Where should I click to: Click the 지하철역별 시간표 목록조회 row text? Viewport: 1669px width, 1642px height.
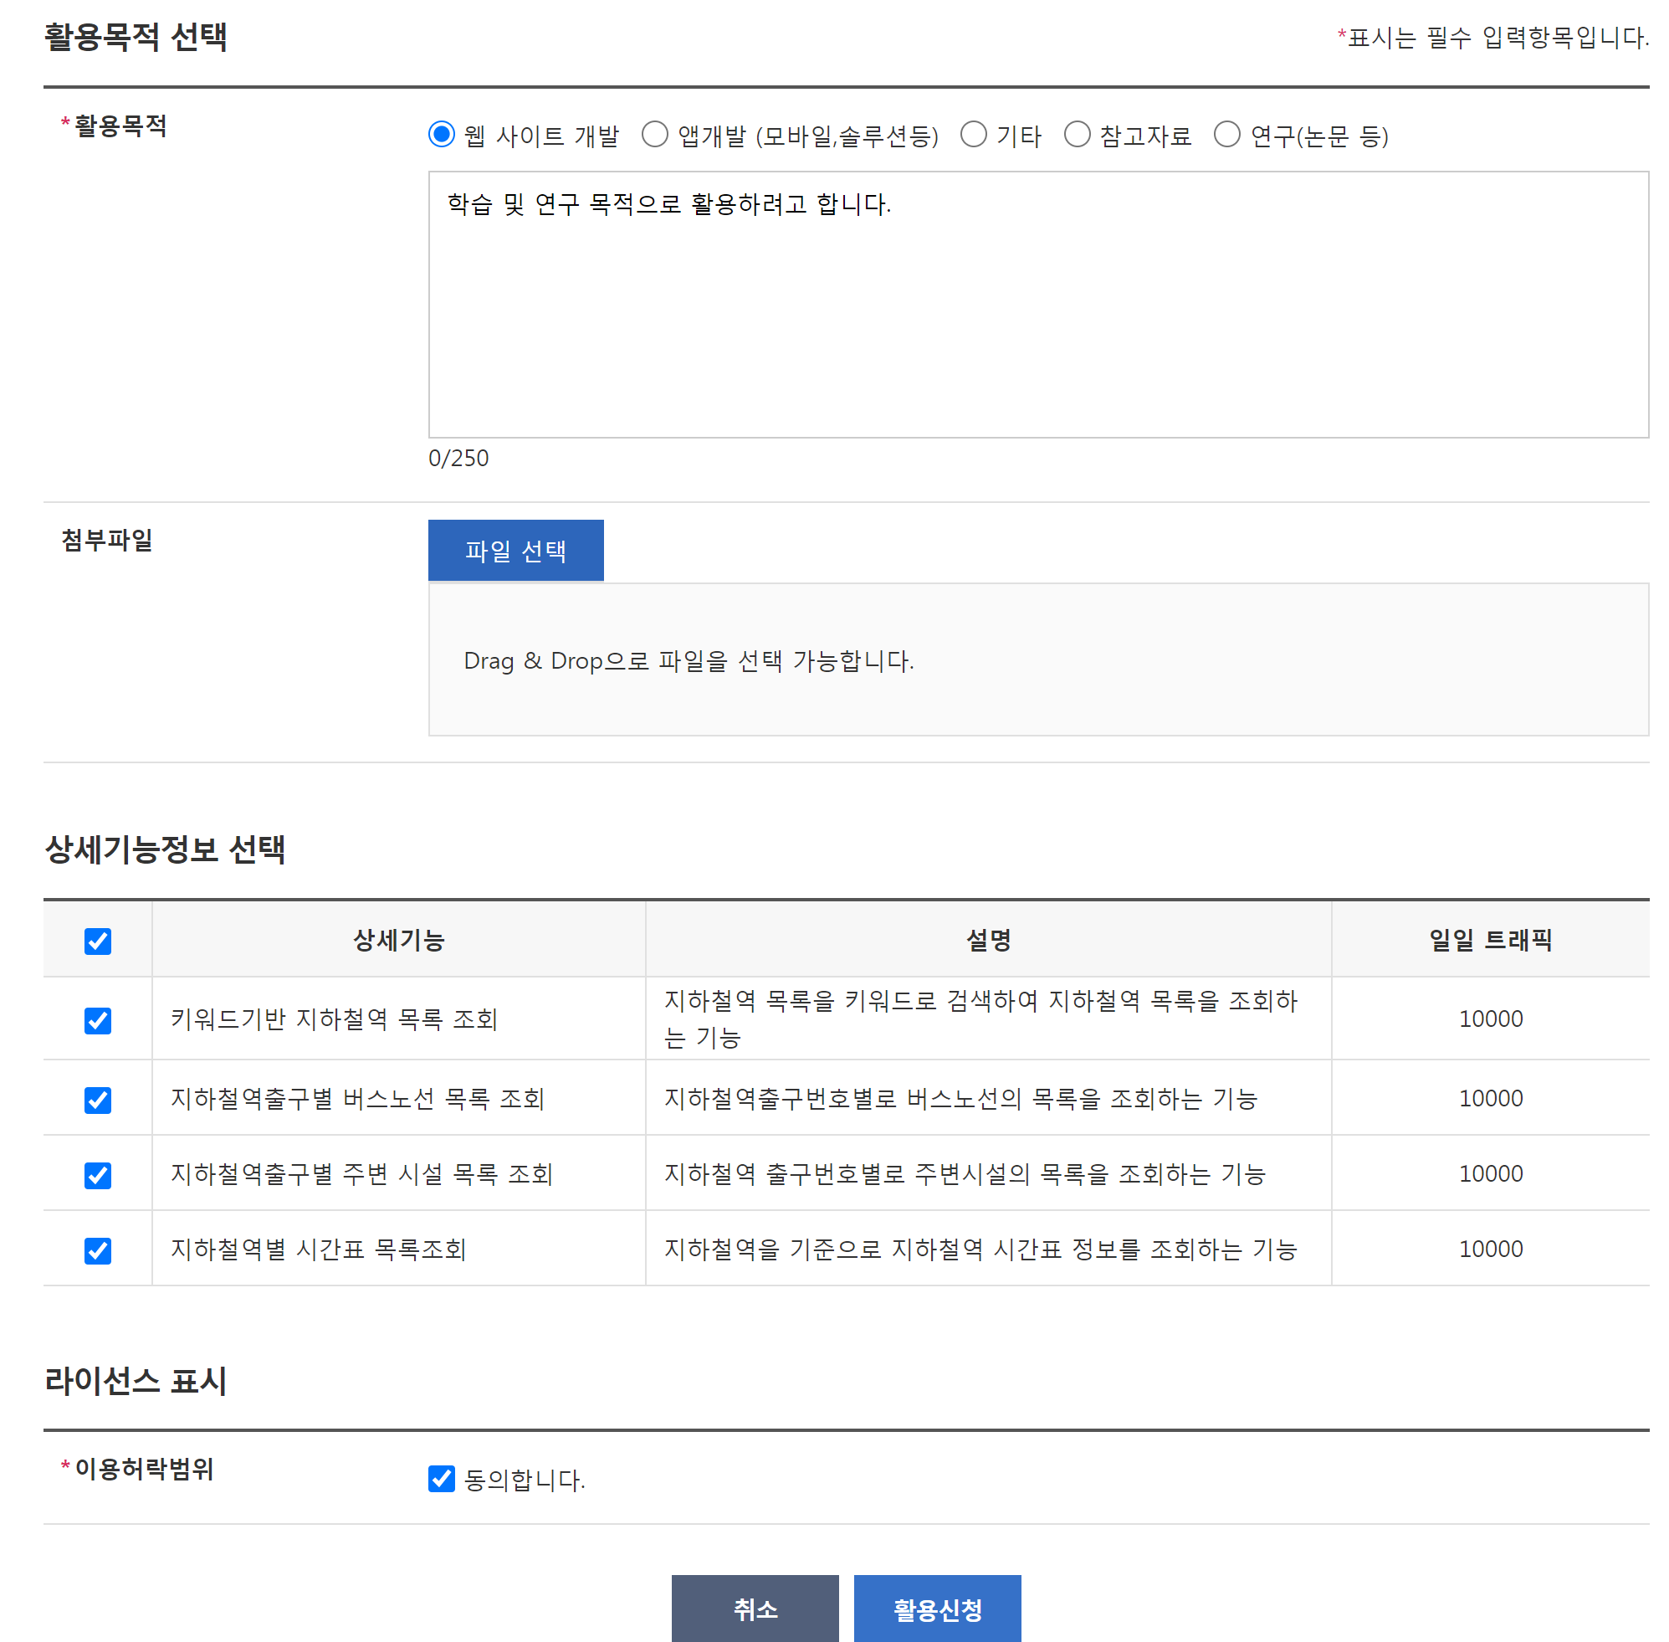pyautogui.click(x=318, y=1249)
